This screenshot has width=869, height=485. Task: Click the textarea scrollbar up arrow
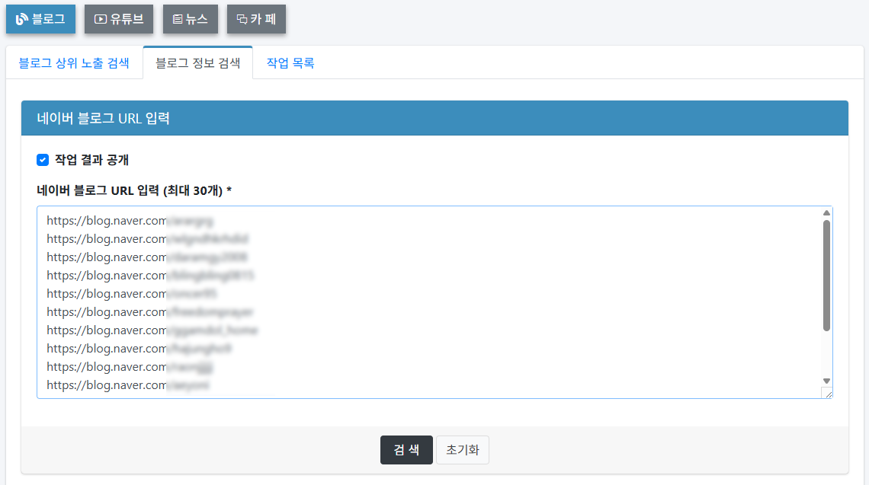tap(825, 212)
